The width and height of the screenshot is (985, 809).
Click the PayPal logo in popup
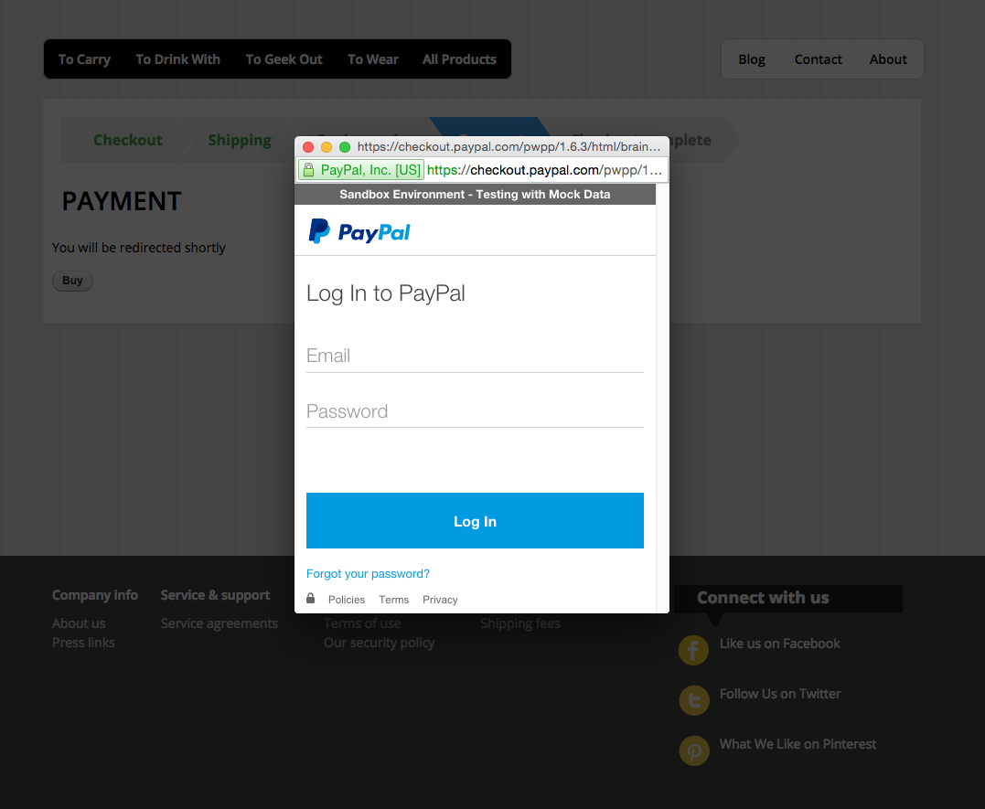[x=359, y=231]
